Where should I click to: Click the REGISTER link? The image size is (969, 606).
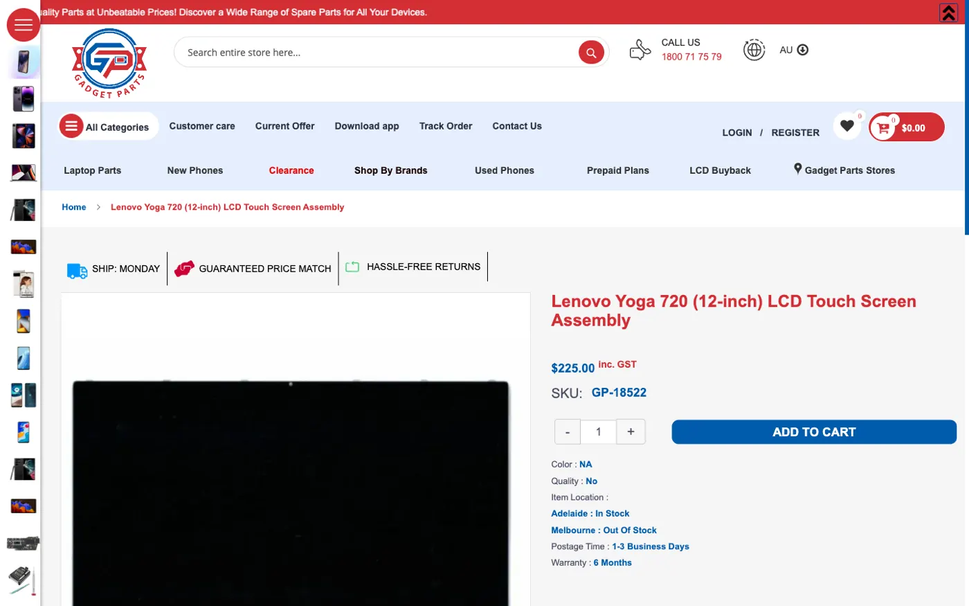(795, 132)
